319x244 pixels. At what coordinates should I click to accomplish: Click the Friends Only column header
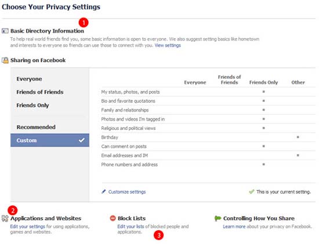tap(263, 82)
